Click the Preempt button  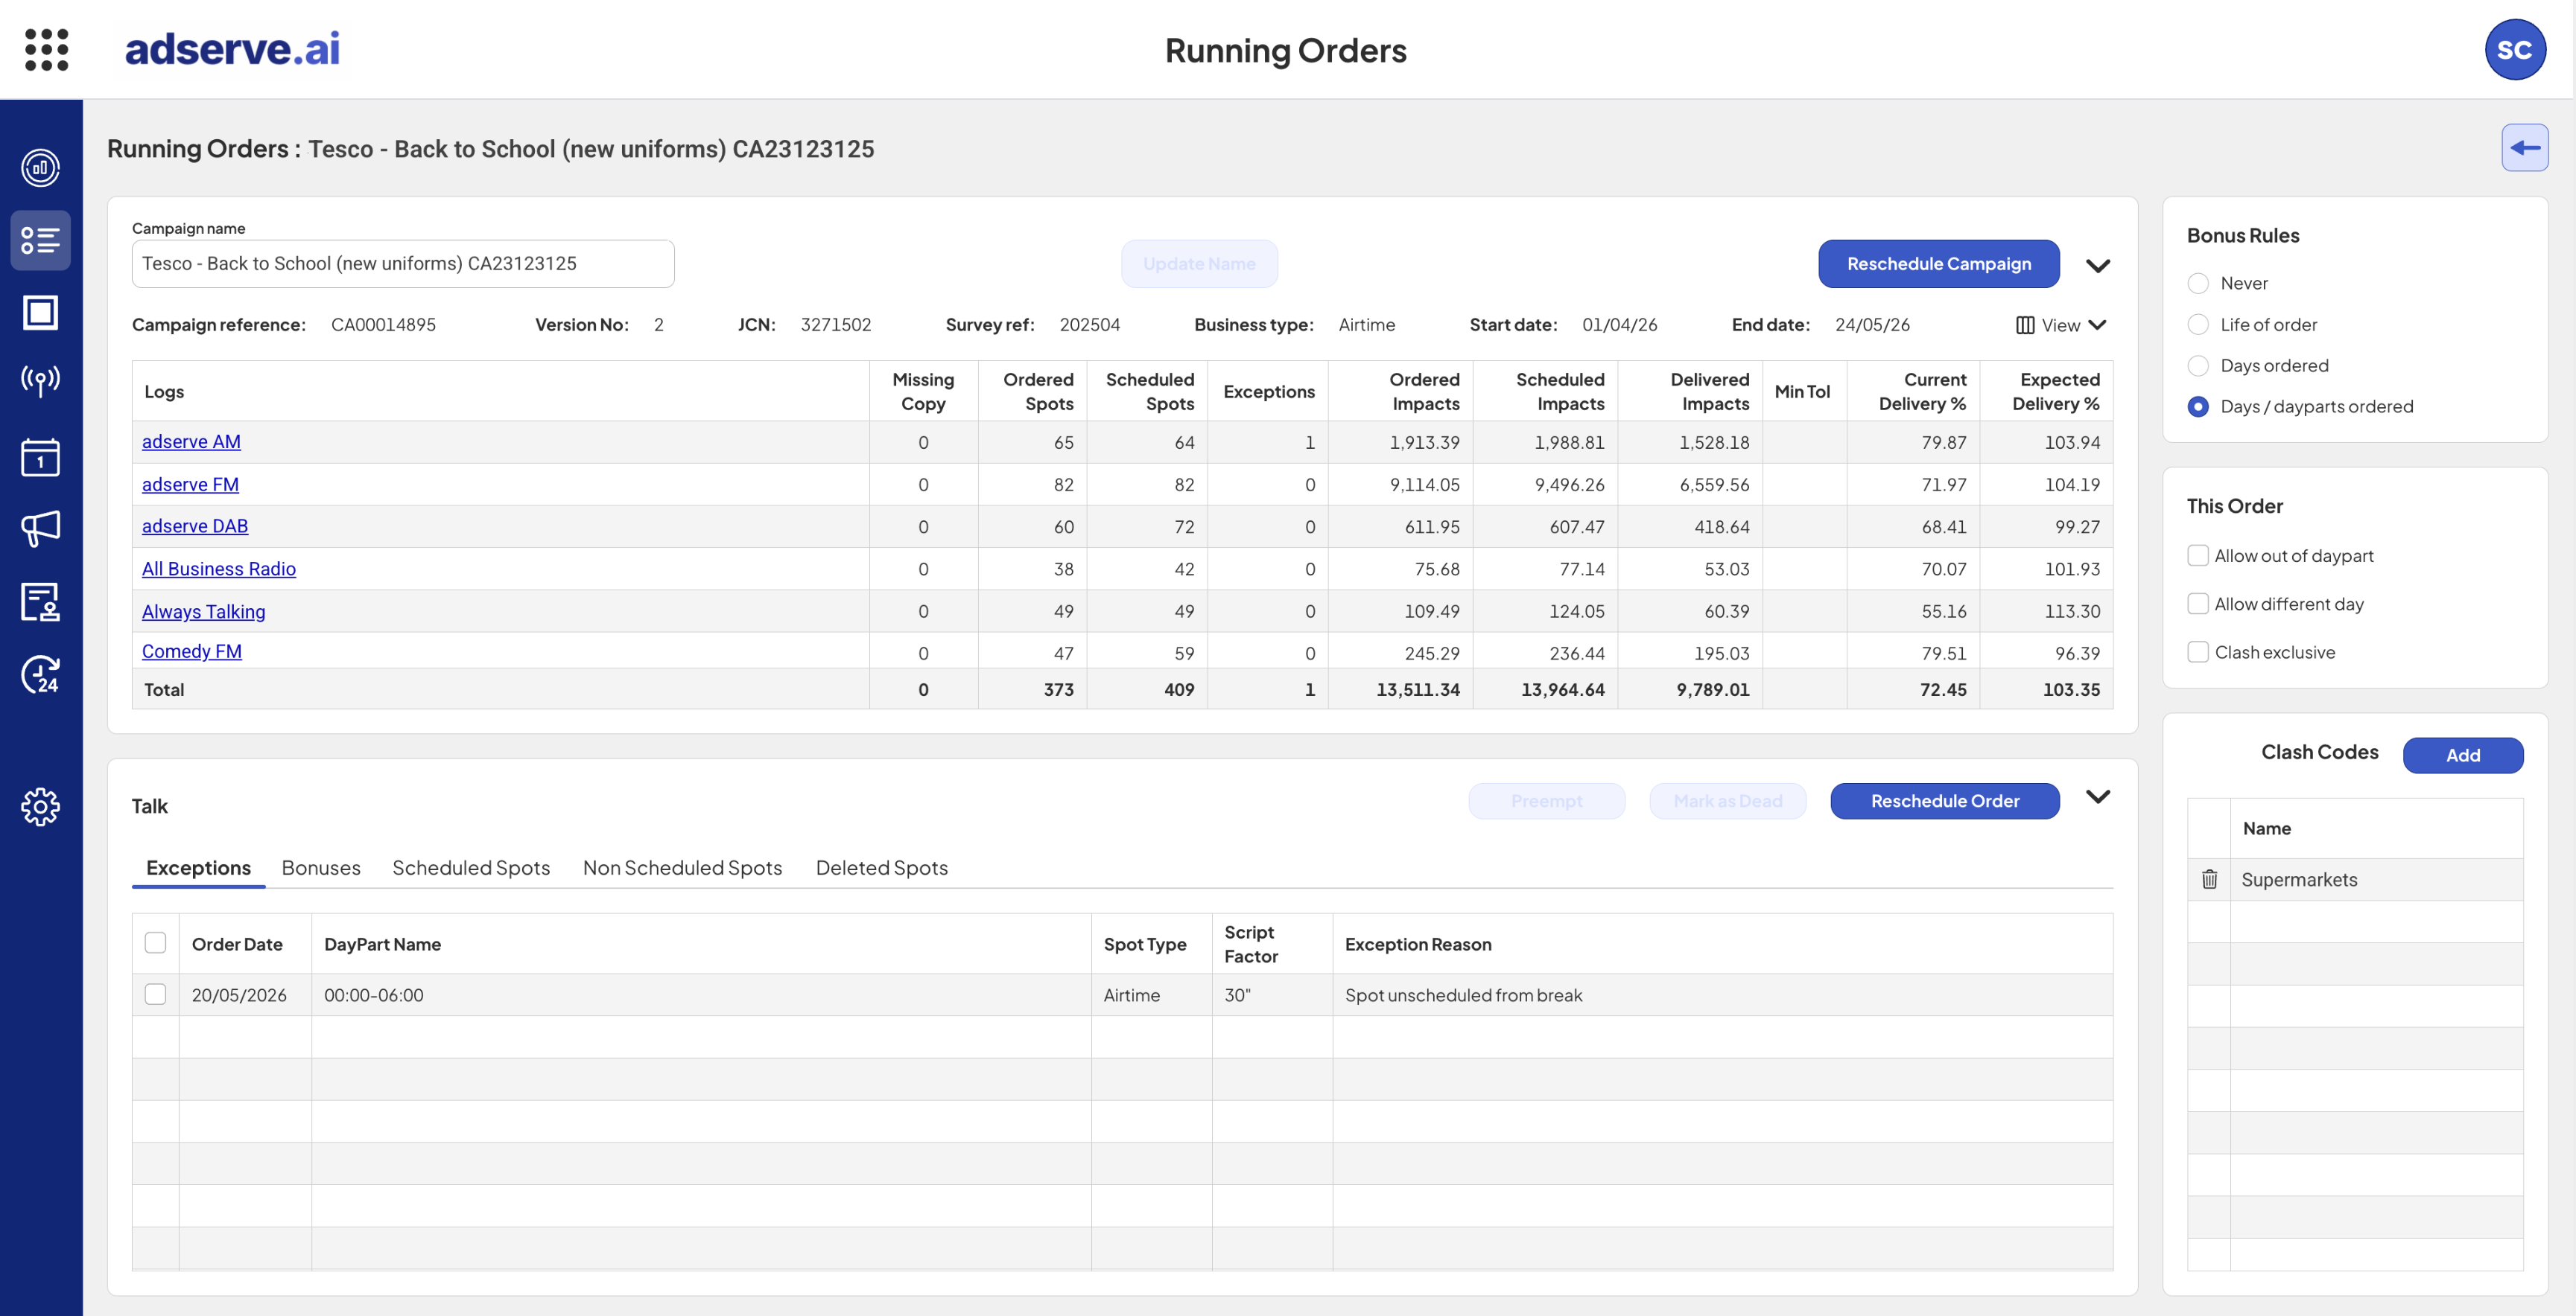(1546, 800)
